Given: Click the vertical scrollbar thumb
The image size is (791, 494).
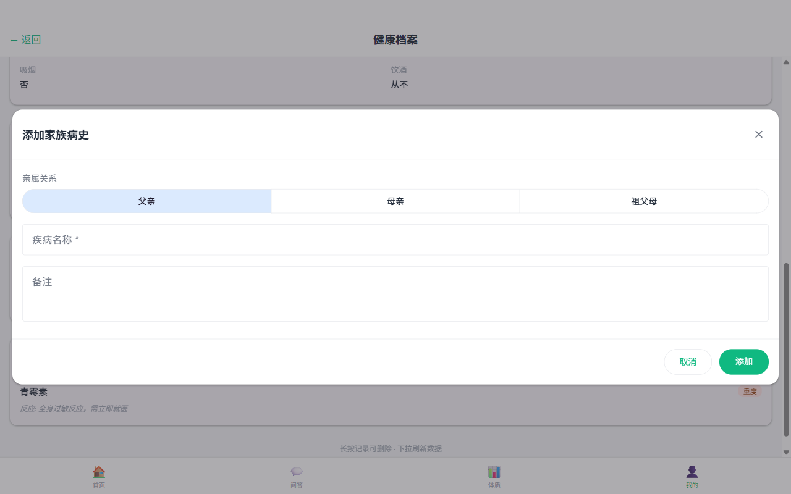Looking at the screenshot, I should 786,349.
